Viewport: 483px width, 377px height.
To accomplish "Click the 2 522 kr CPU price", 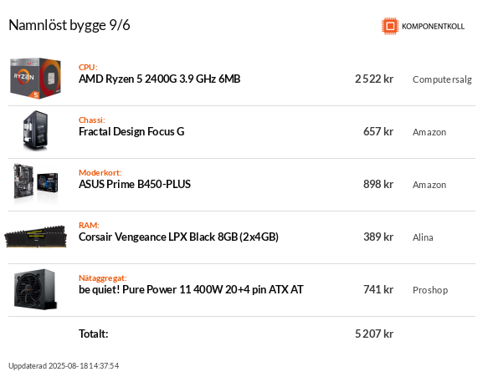I will [x=374, y=79].
